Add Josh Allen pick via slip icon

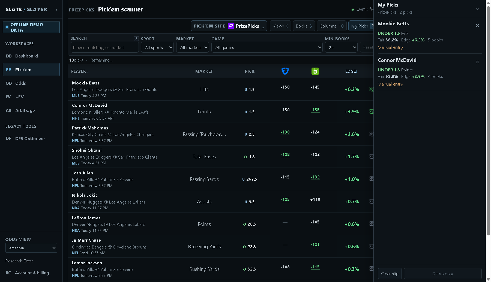tap(371, 179)
